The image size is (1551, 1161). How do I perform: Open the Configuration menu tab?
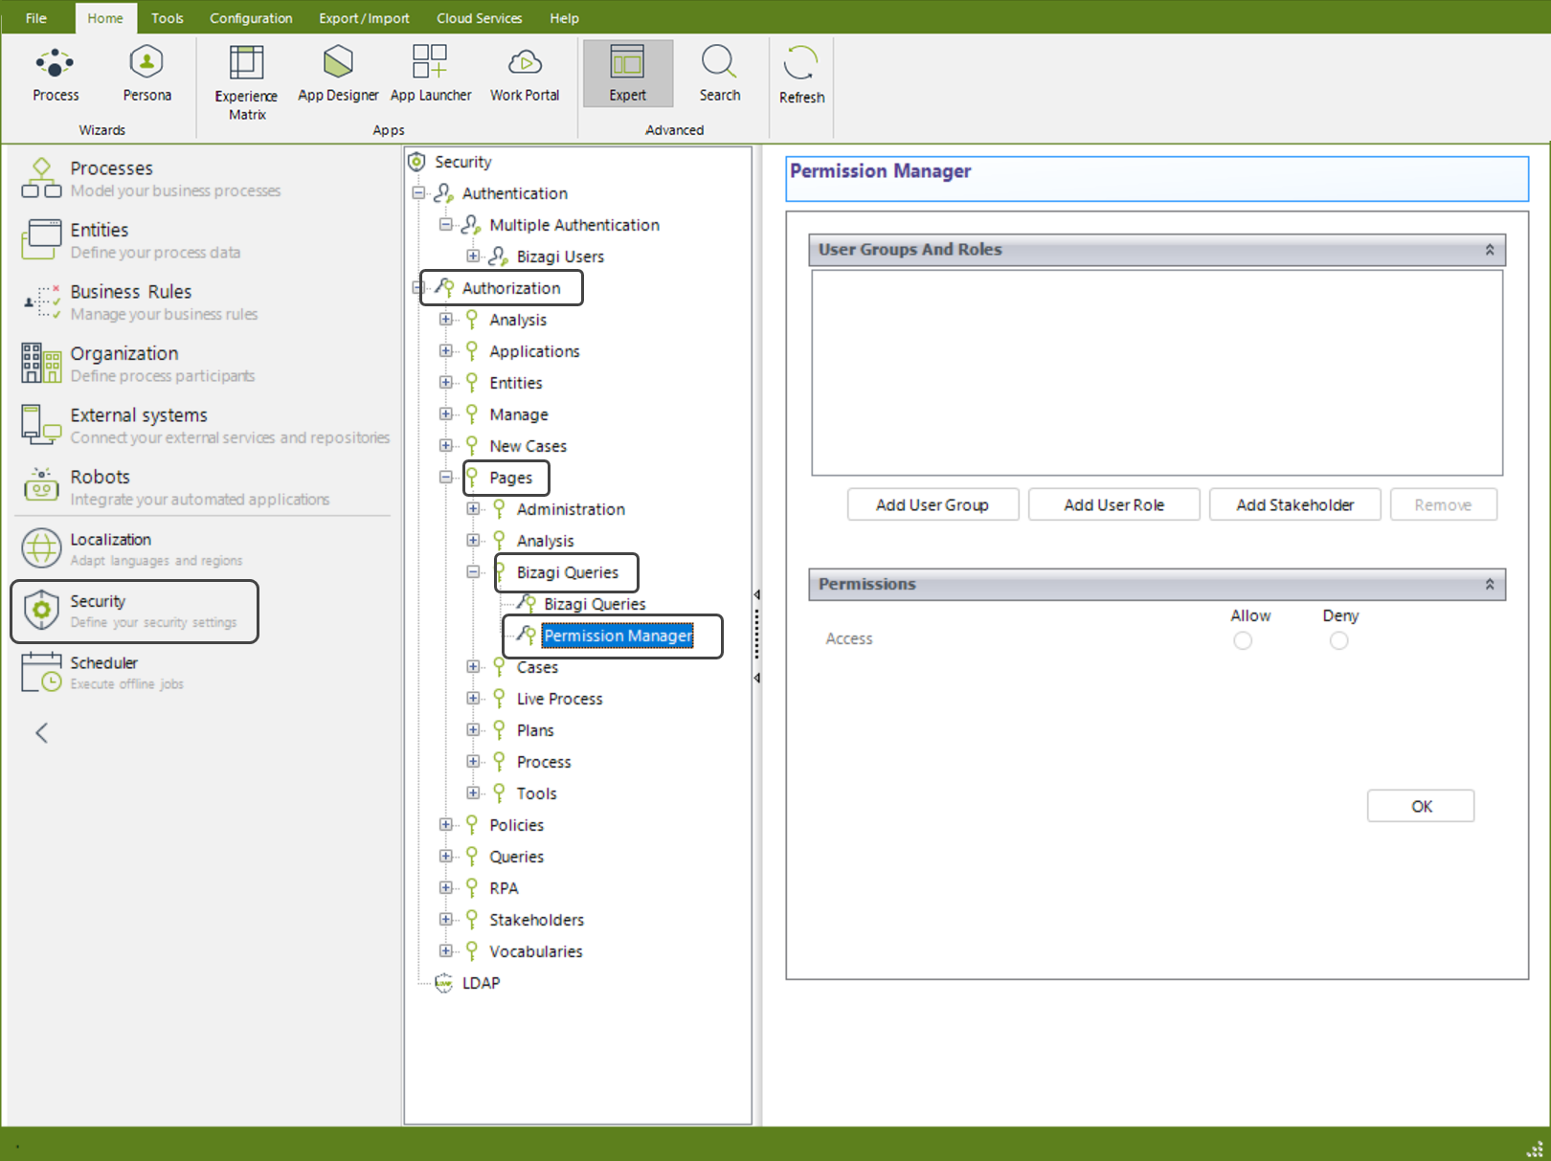point(251,18)
